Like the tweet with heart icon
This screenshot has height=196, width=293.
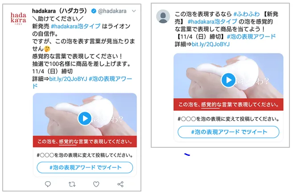point(96,184)
